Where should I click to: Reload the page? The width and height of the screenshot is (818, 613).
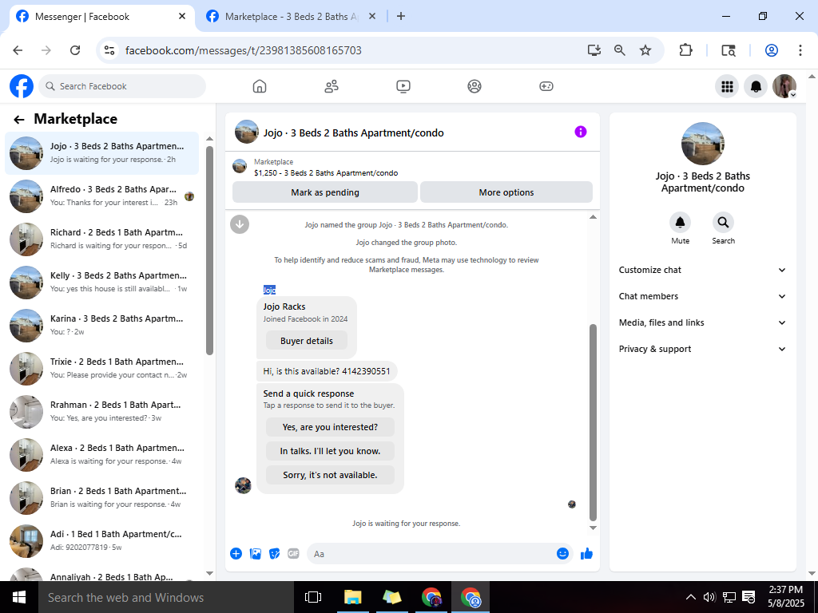[x=75, y=50]
